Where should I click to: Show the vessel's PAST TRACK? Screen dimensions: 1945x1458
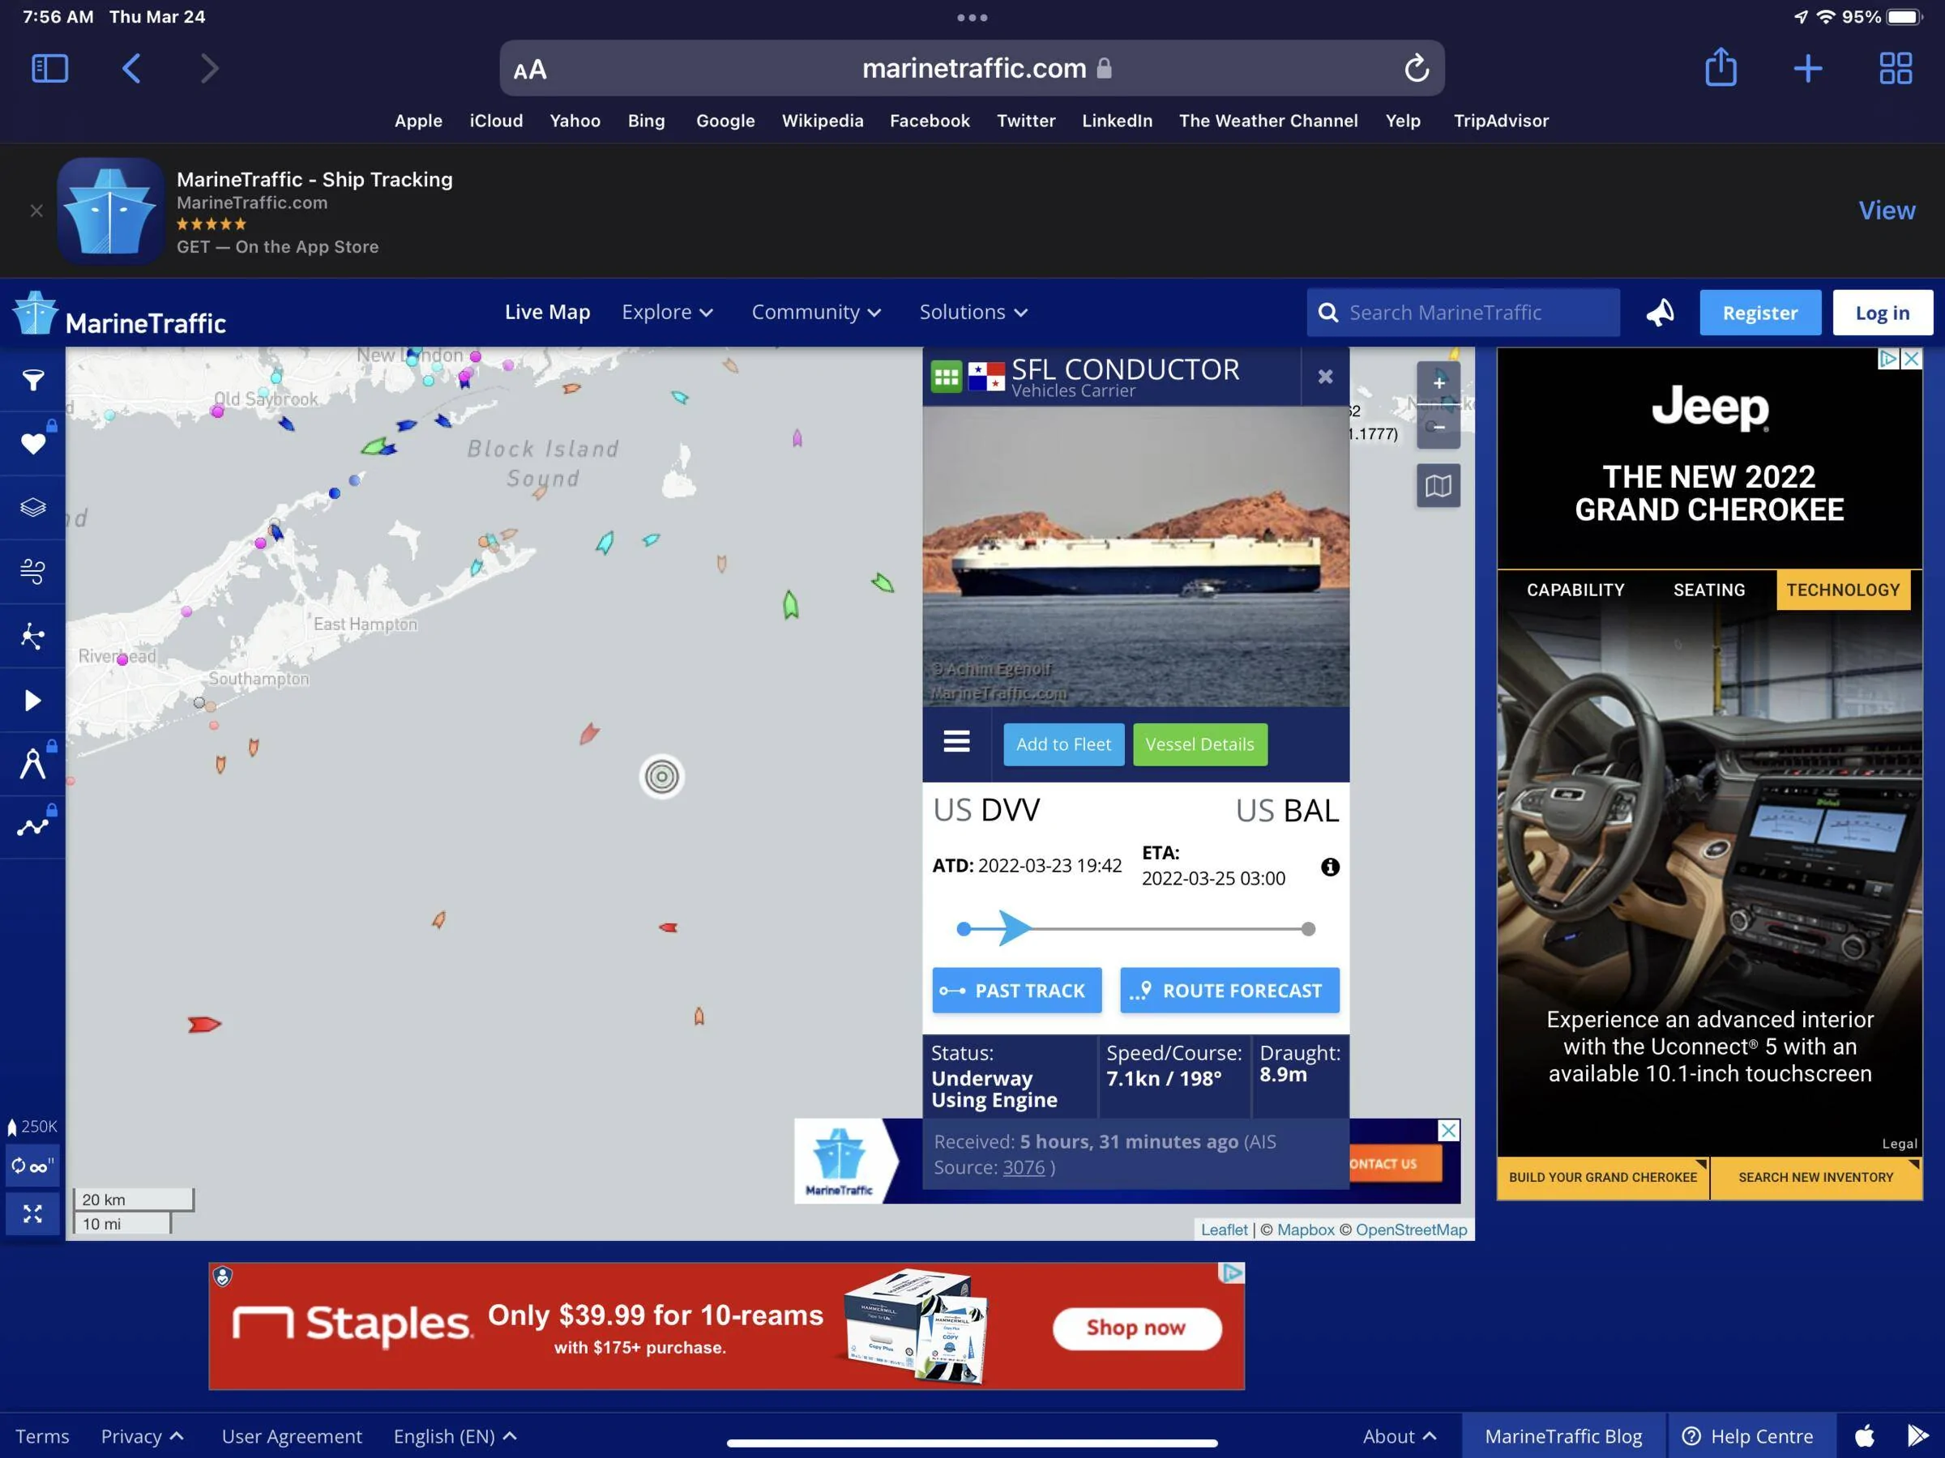coord(1016,991)
